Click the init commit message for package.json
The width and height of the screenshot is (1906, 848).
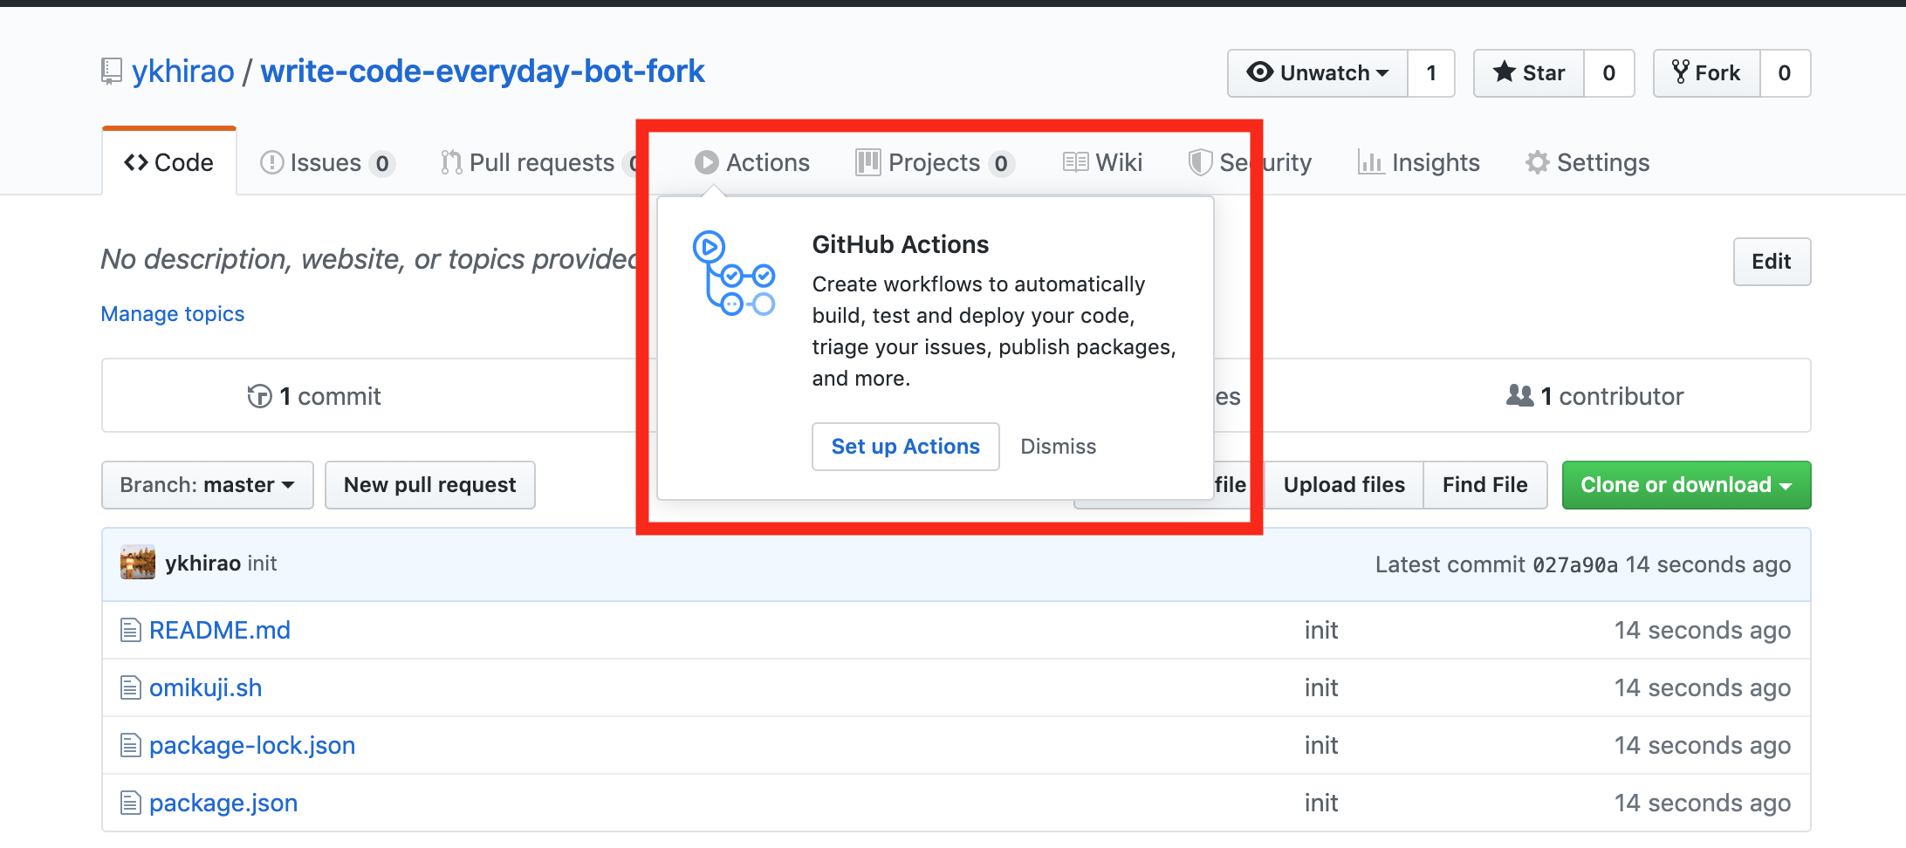click(1321, 803)
